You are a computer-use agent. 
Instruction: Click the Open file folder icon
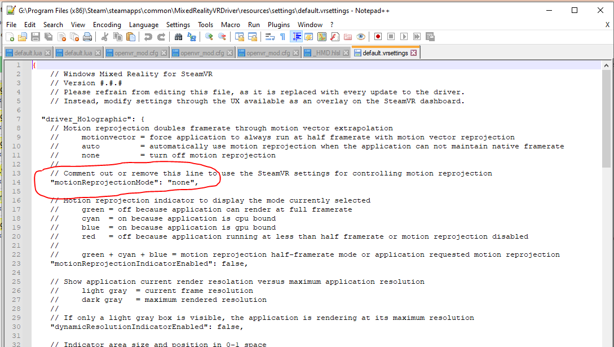23,37
